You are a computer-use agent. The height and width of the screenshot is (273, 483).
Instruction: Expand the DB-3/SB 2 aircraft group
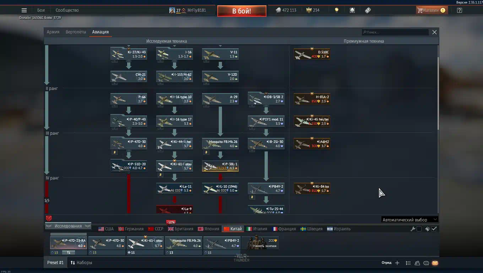click(x=266, y=99)
